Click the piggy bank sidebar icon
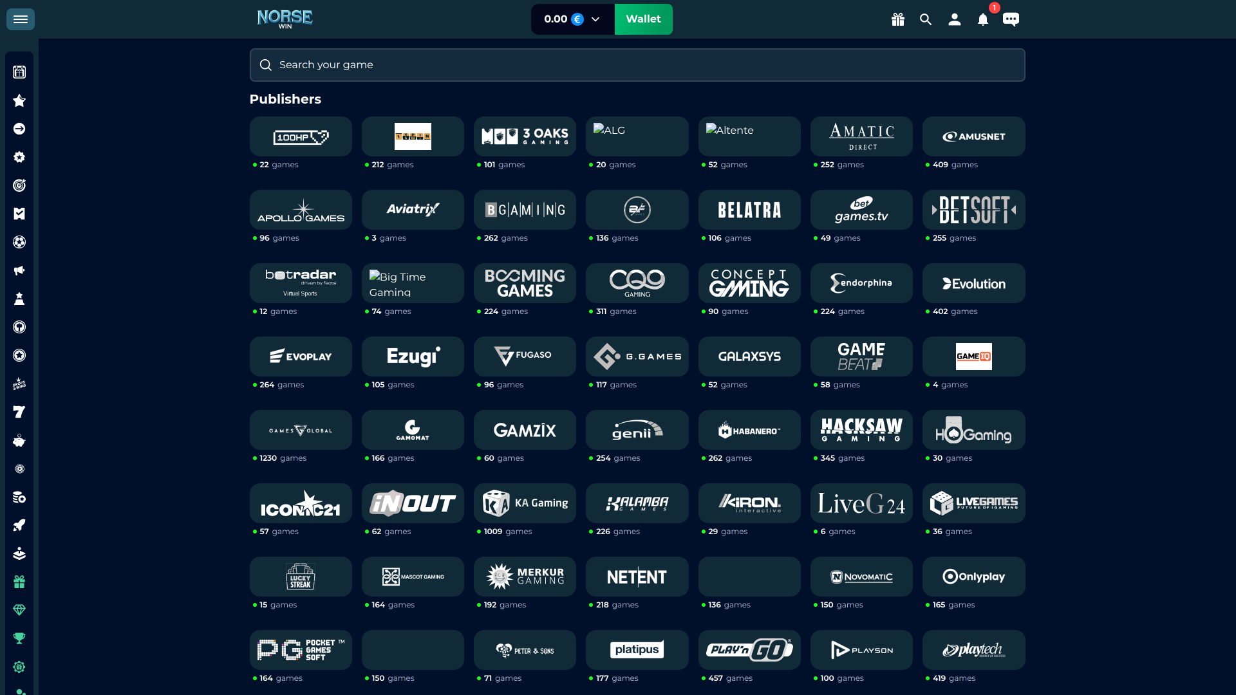The image size is (1236, 695). [x=19, y=440]
